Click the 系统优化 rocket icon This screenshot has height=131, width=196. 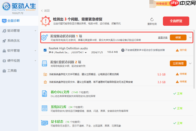click(4, 41)
